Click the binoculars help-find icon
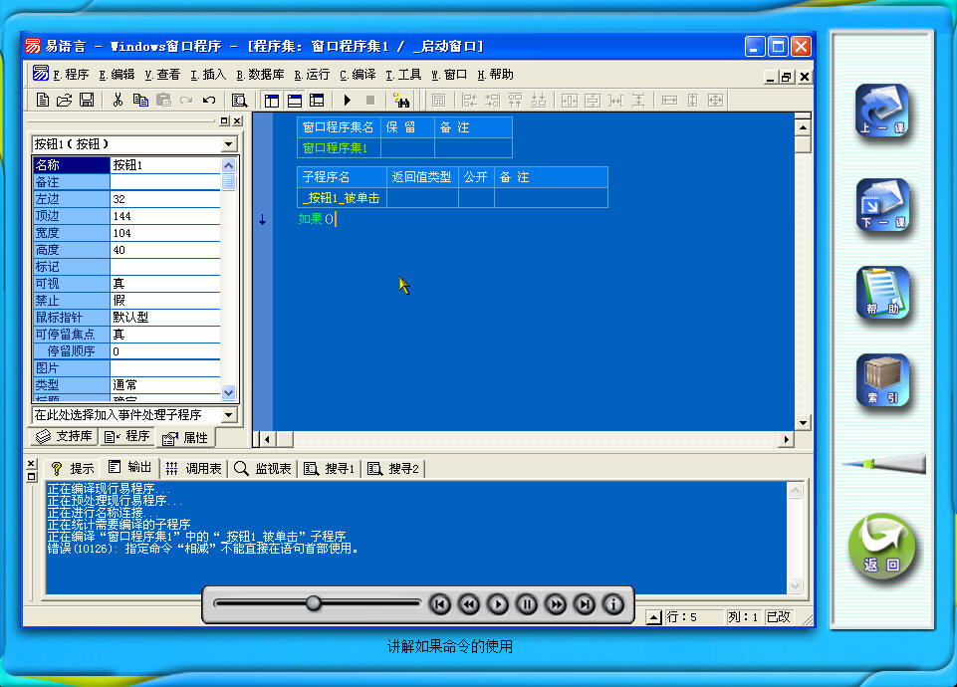Screen dimensions: 957x687 coord(401,100)
